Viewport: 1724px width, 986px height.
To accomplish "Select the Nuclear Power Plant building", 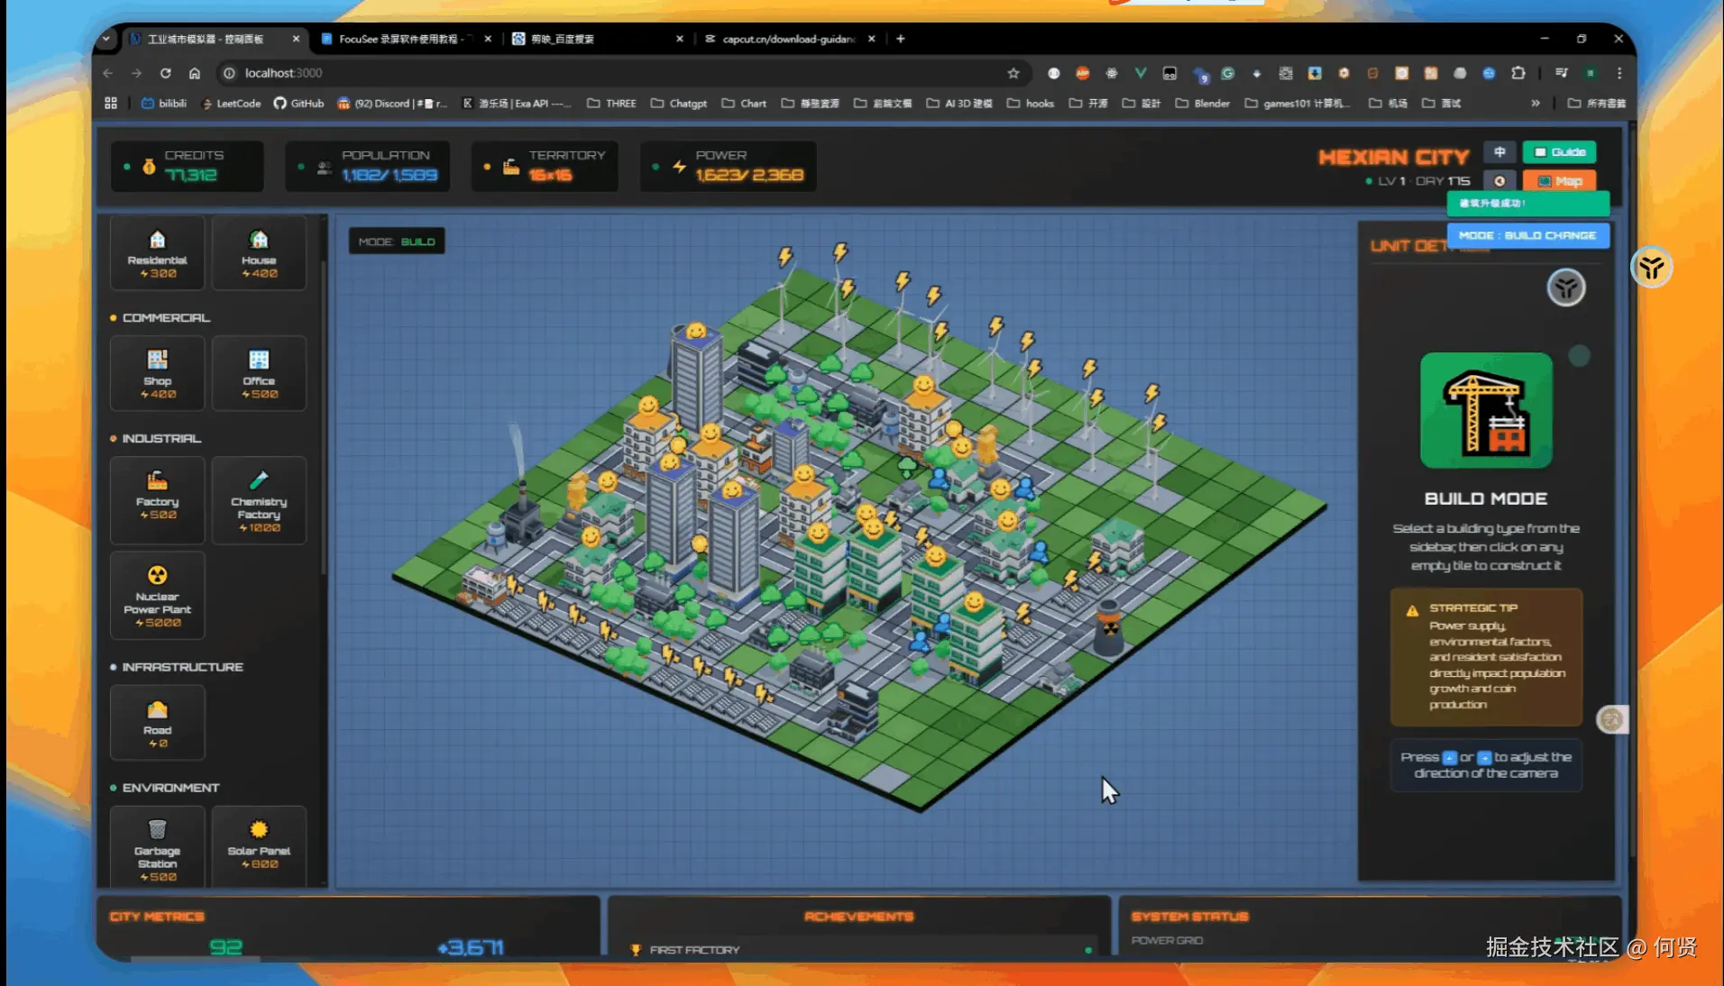I will [x=157, y=596].
